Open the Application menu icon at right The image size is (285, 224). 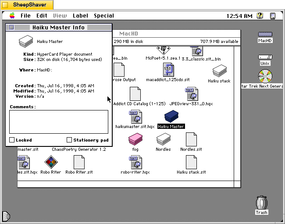click(273, 16)
